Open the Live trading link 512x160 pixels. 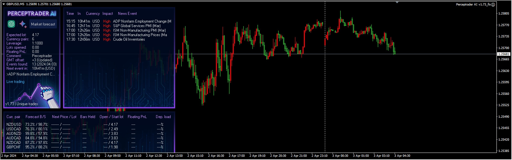(16, 82)
